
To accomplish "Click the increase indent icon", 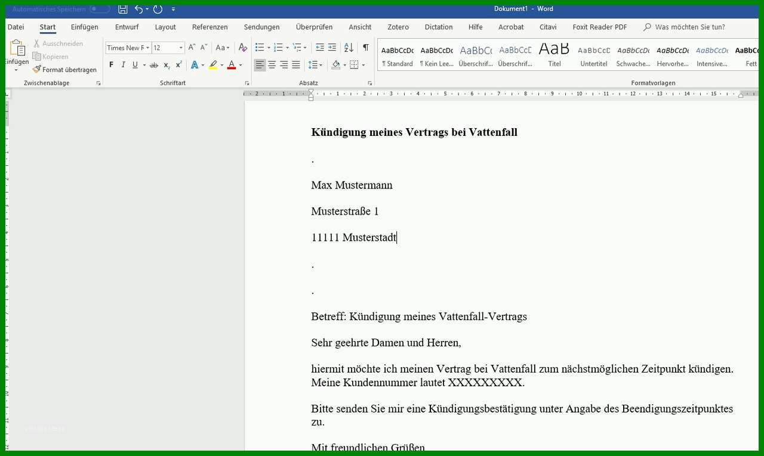I will click(x=332, y=48).
